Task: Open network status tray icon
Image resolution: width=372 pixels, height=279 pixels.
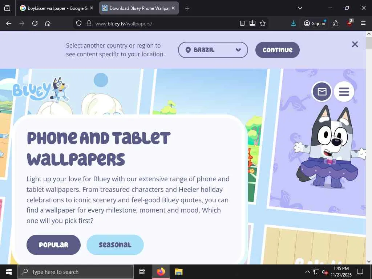Action: click(316, 272)
